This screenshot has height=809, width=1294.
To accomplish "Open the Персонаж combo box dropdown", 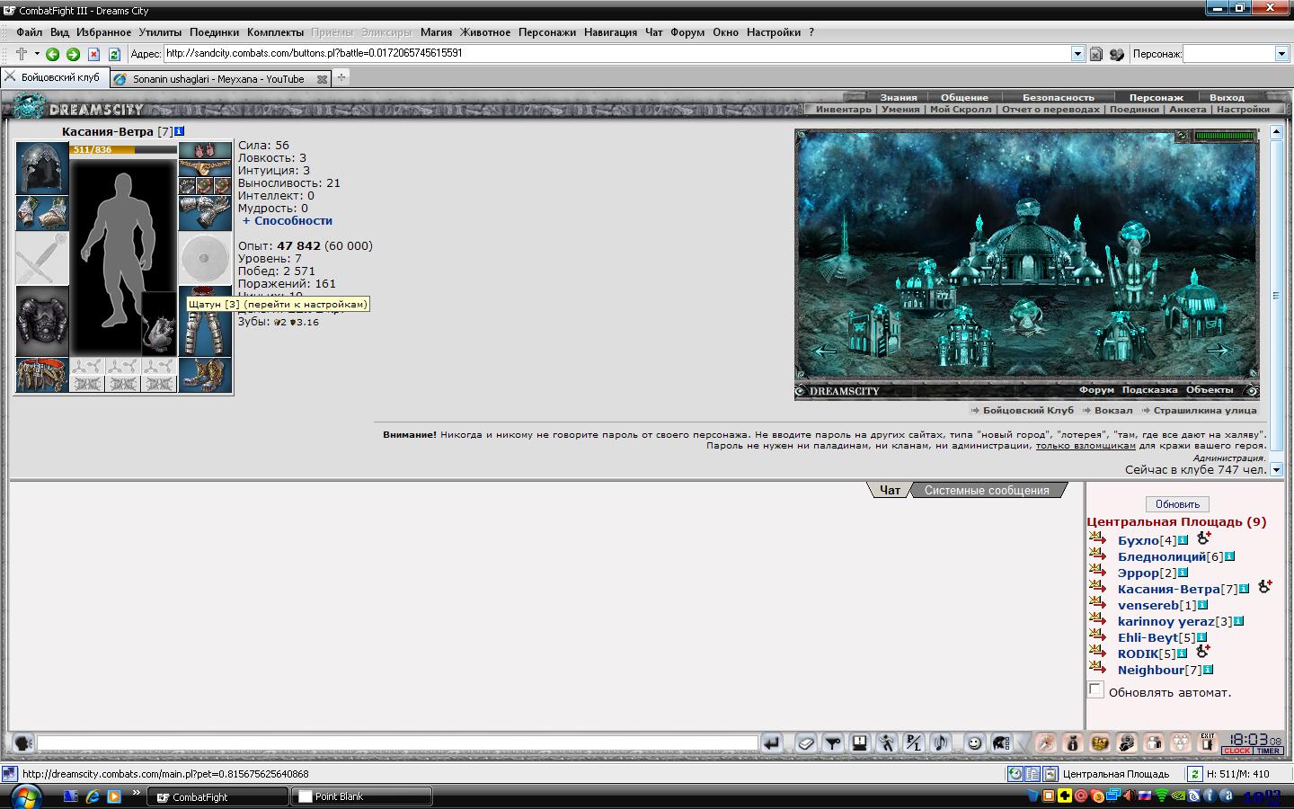I will tap(1282, 54).
